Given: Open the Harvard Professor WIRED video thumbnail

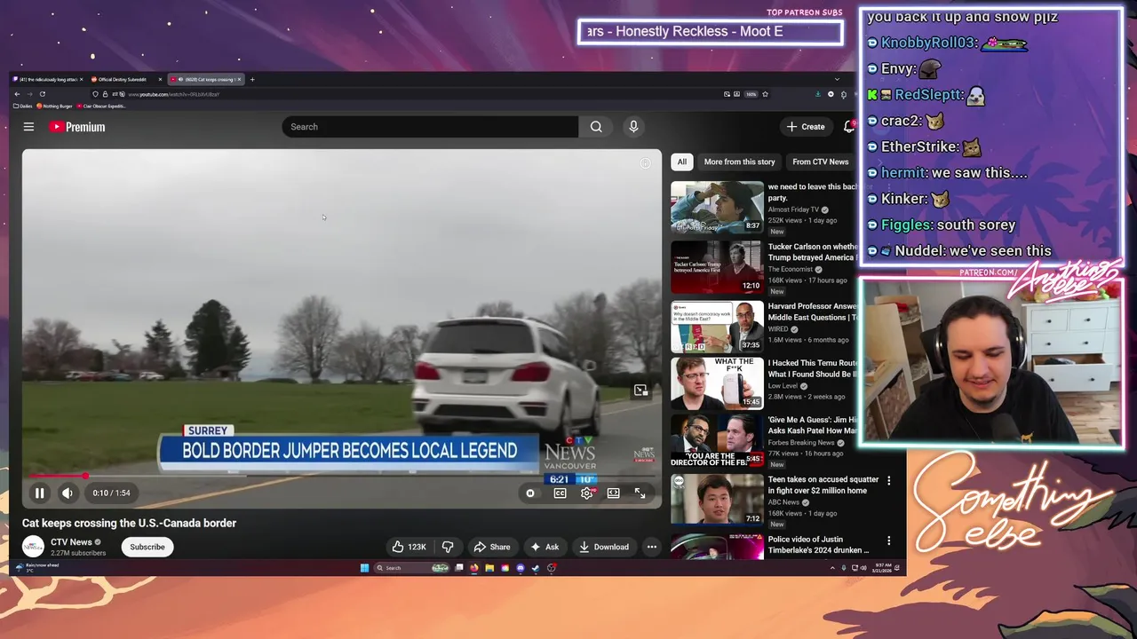Looking at the screenshot, I should (x=717, y=327).
